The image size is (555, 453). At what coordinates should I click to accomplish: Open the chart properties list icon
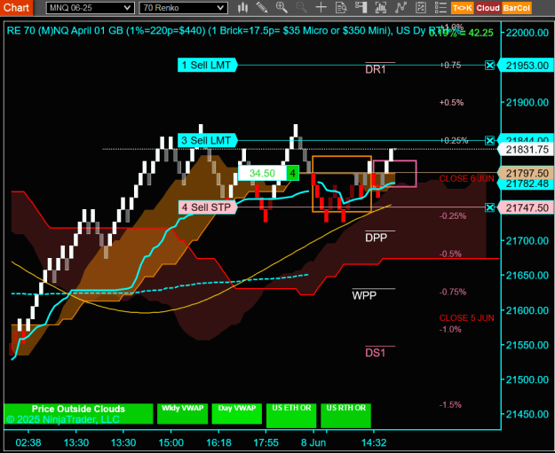click(440, 8)
